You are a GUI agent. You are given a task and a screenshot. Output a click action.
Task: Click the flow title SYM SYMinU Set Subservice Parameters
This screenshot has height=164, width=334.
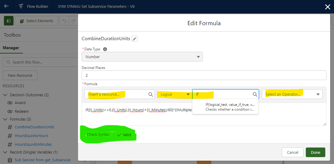96,6
